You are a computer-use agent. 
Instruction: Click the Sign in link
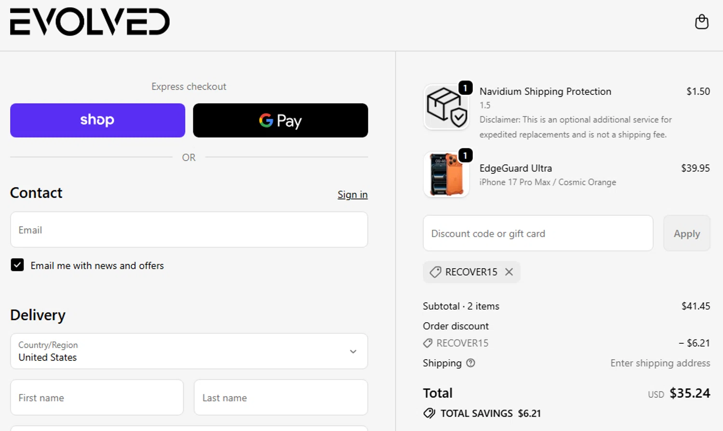point(352,195)
